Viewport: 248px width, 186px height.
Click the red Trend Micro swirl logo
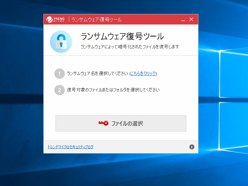50,19
